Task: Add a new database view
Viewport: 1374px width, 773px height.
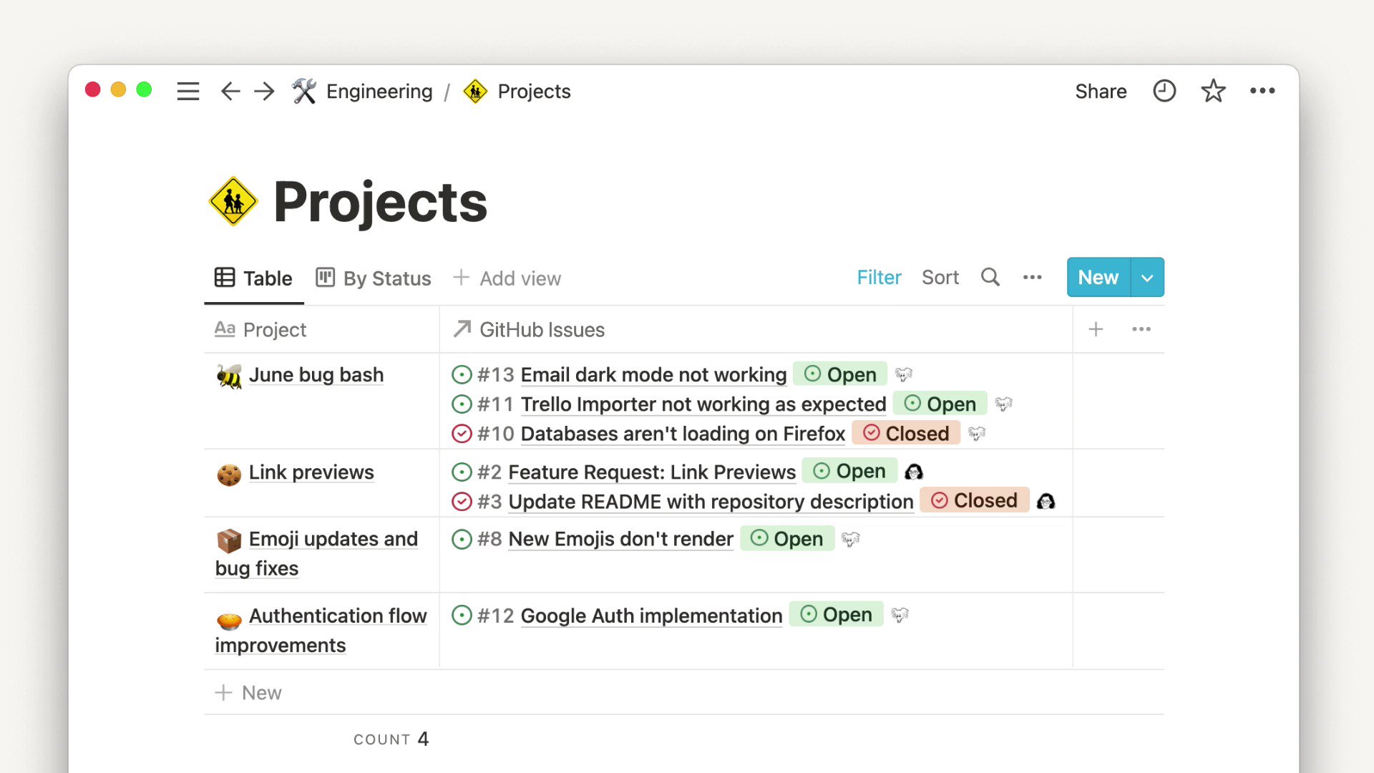Action: click(x=507, y=278)
